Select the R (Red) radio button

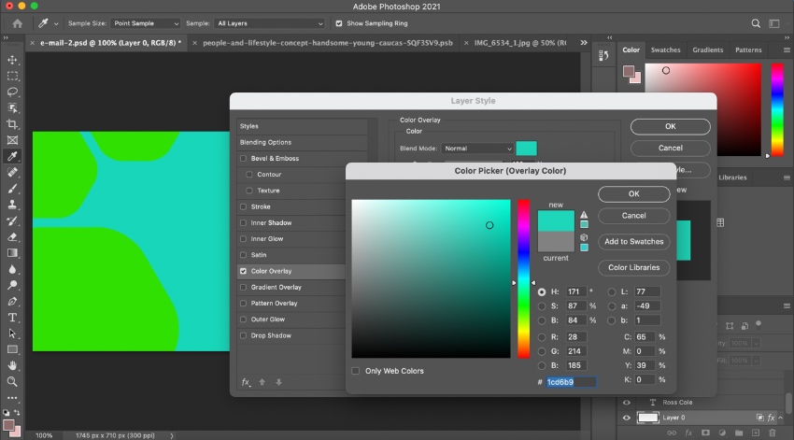coord(542,337)
